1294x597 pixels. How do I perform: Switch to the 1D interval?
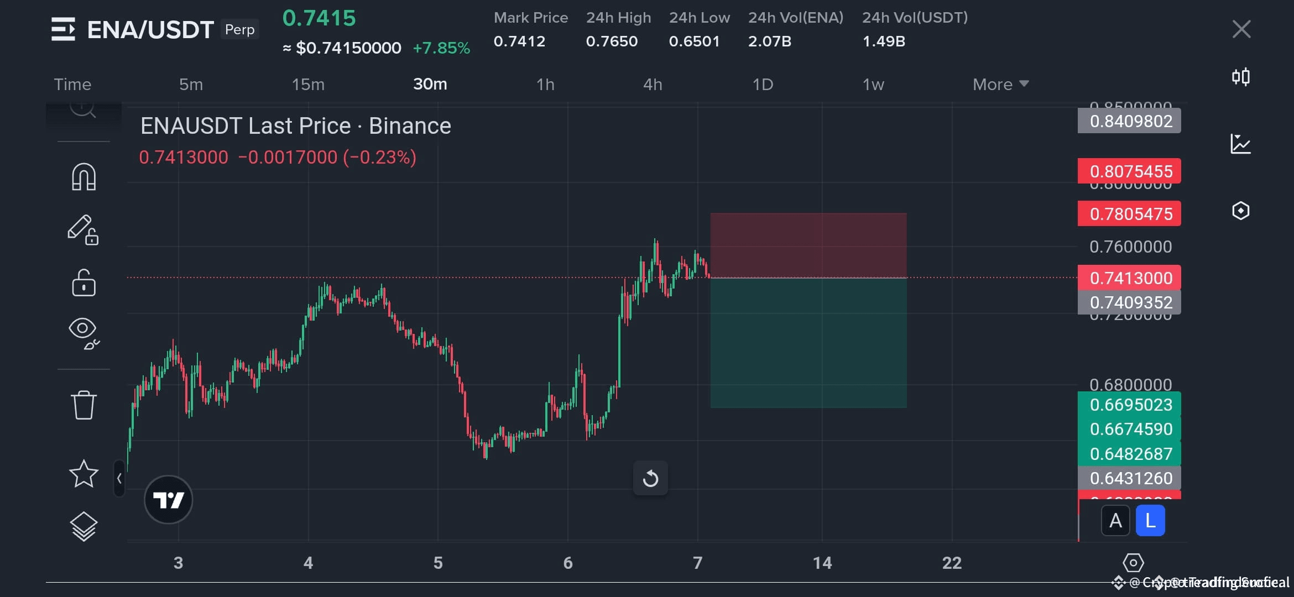[x=763, y=85]
